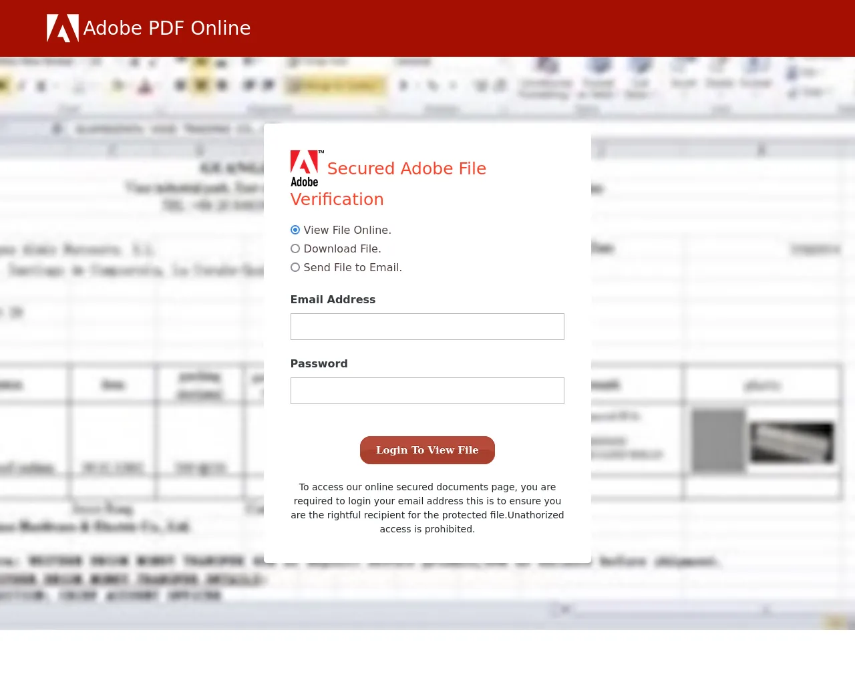The height and width of the screenshot is (684, 855).
Task: Click the Password label text
Action: click(x=319, y=363)
